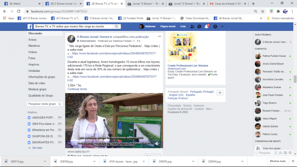
Task: Click the Mostrar tudo downloads button
Action: [x=277, y=161]
